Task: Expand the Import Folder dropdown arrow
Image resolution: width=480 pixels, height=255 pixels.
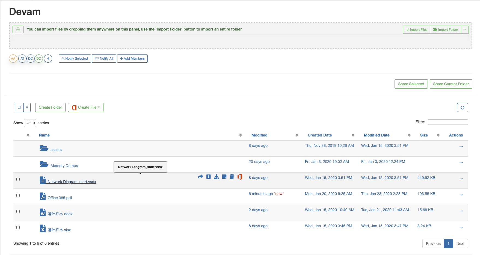Action: pos(465,30)
